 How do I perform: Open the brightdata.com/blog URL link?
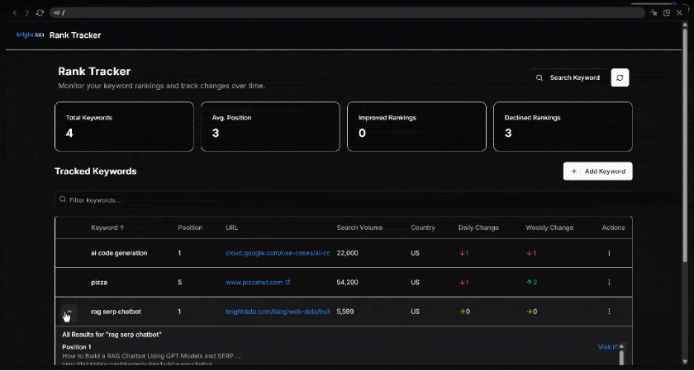point(278,312)
